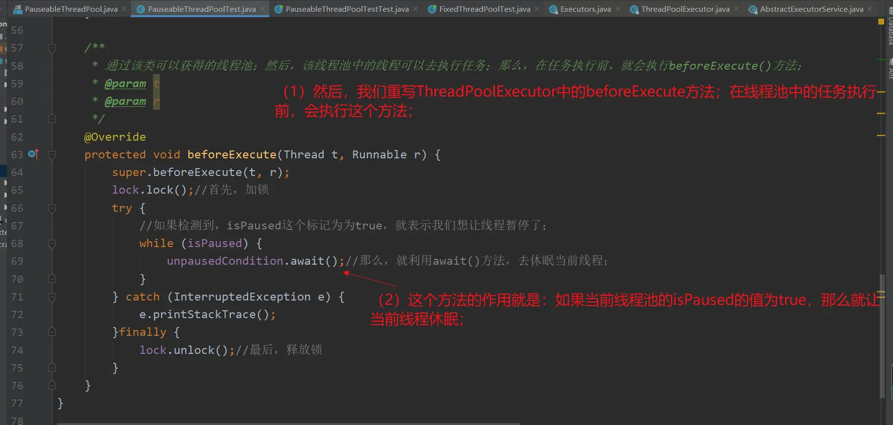Click the Runnable type in the method signature
The width and height of the screenshot is (893, 425).
click(x=380, y=154)
